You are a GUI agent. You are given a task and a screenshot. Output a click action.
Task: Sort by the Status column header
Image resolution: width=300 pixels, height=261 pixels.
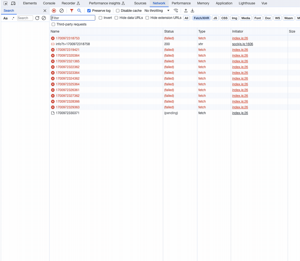180,31
